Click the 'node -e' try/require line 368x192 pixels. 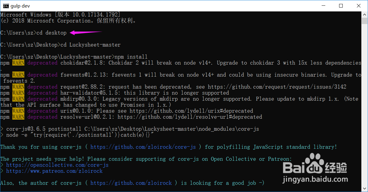pos(77,135)
